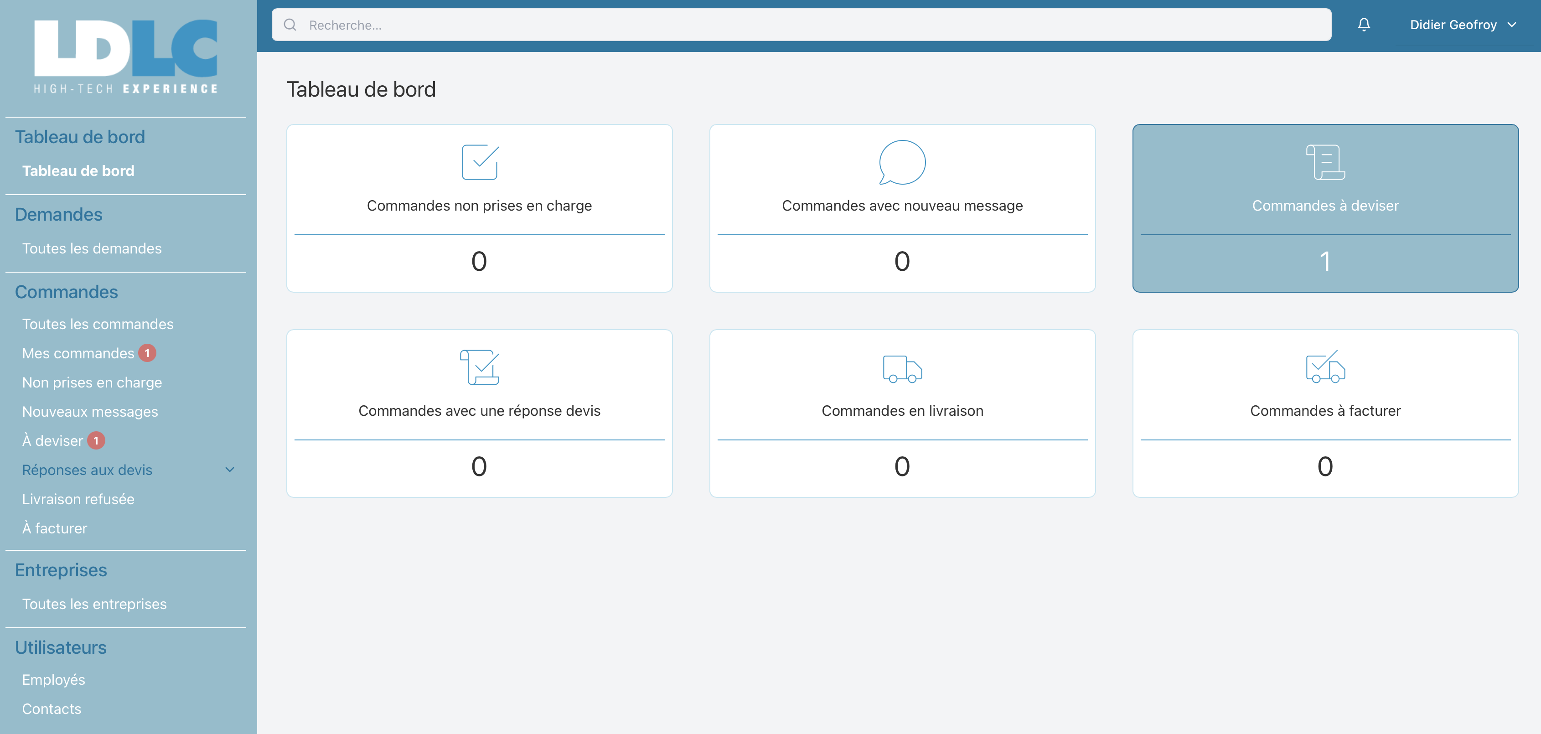Click the speech bubble icon for nouveau message
The height and width of the screenshot is (734, 1541).
(902, 162)
